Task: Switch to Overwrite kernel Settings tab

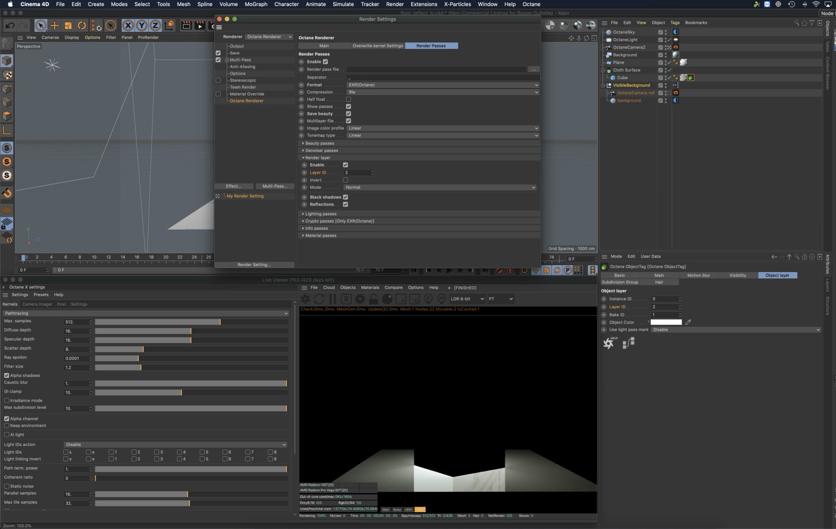Action: pos(378,46)
